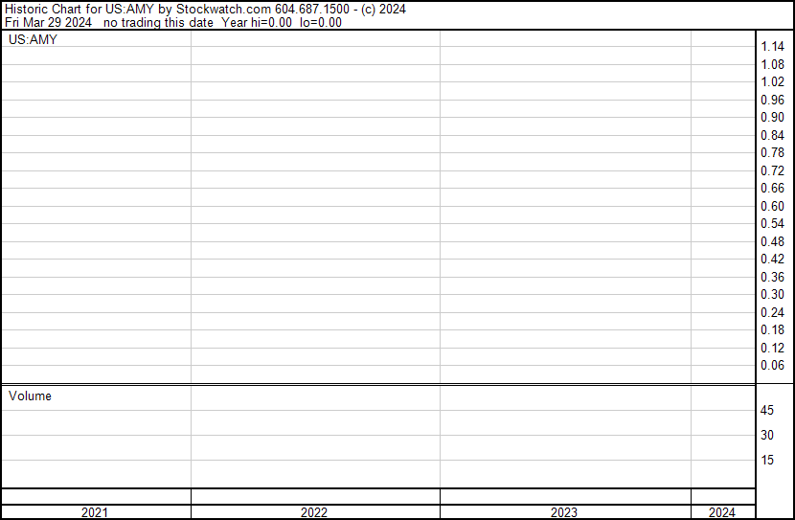Click the 1.14 price axis label
The image size is (795, 520).
[772, 47]
